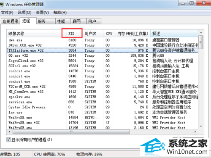Click the Task Manager title bar icon
Viewport: 211px width, 158px height.
pos(2,5)
